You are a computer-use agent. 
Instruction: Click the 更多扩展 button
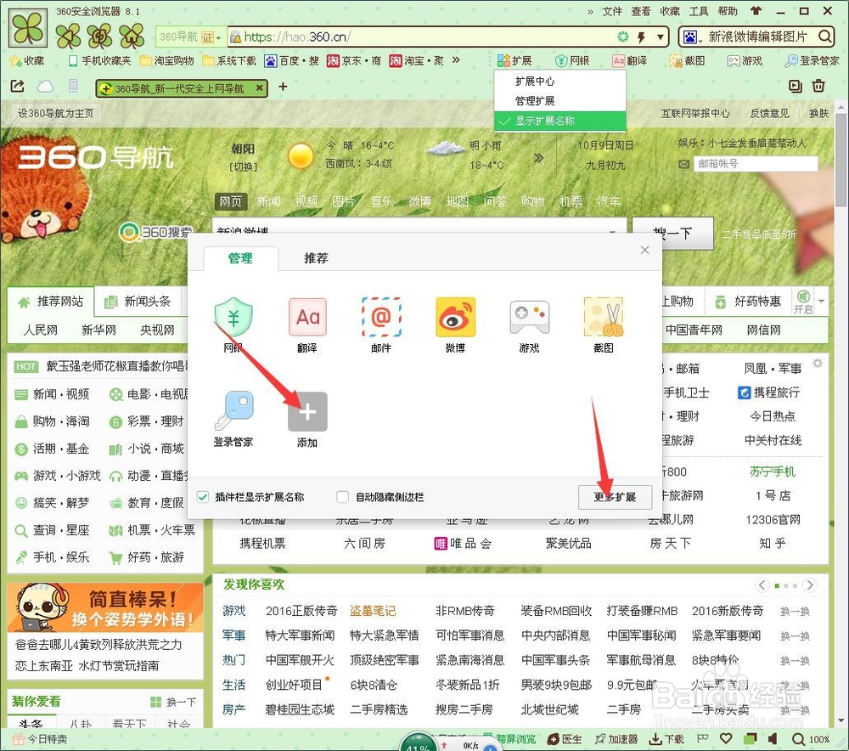point(615,498)
